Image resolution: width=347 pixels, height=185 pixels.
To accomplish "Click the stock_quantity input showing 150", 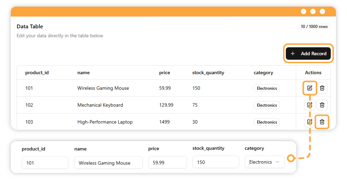I will tap(215, 162).
